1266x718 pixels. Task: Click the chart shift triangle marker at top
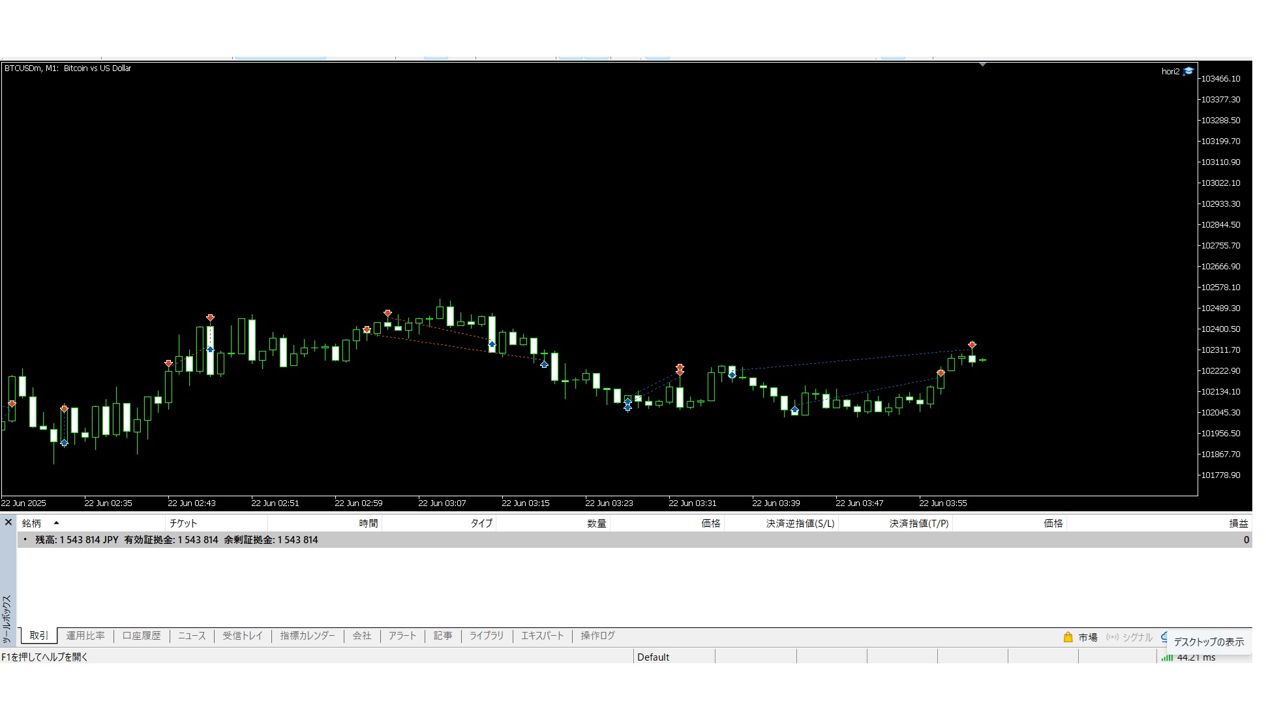[x=982, y=65]
